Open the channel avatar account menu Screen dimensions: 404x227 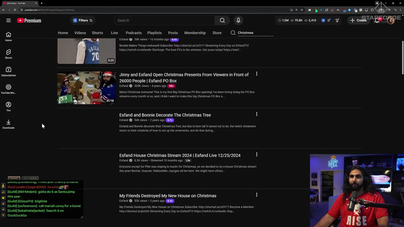[391, 20]
